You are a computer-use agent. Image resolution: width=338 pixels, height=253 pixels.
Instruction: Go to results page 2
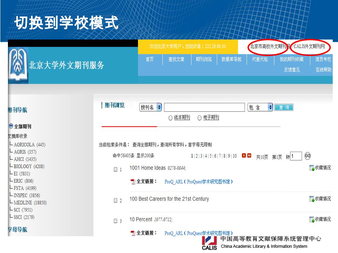tap(197, 156)
